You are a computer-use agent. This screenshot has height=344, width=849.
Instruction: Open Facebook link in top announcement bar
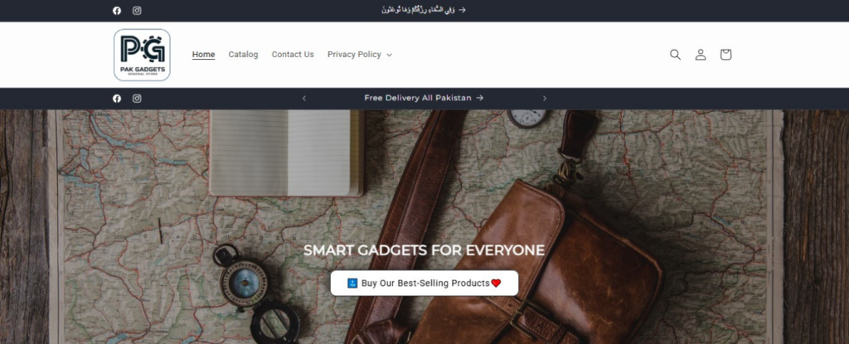[x=117, y=10]
